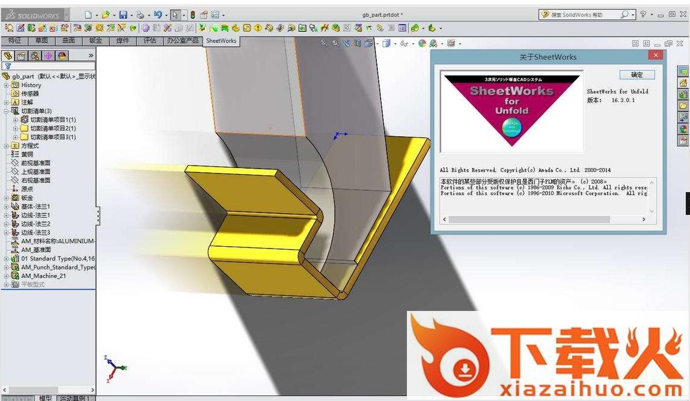Switch to the 评估 evaluate tab

tap(150, 41)
